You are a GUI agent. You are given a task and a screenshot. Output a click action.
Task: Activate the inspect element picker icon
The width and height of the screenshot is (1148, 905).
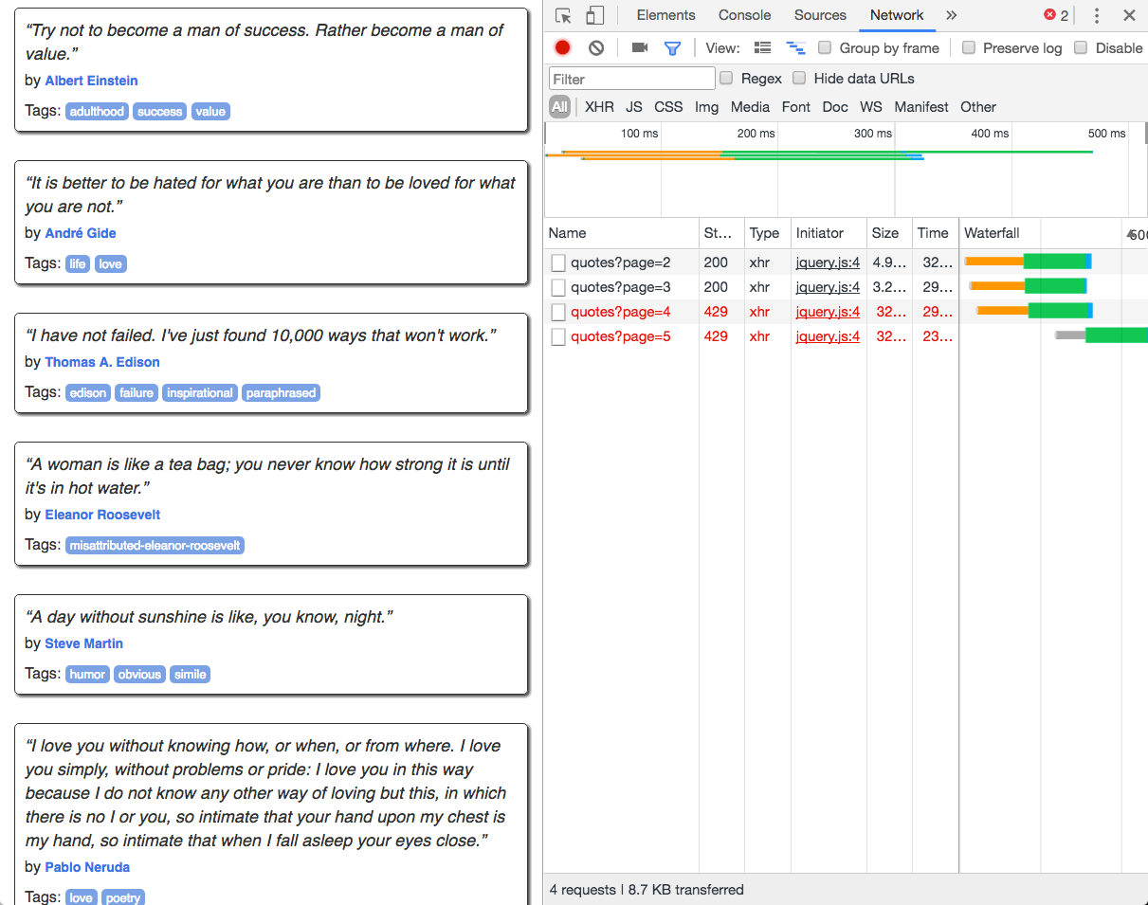click(x=564, y=15)
